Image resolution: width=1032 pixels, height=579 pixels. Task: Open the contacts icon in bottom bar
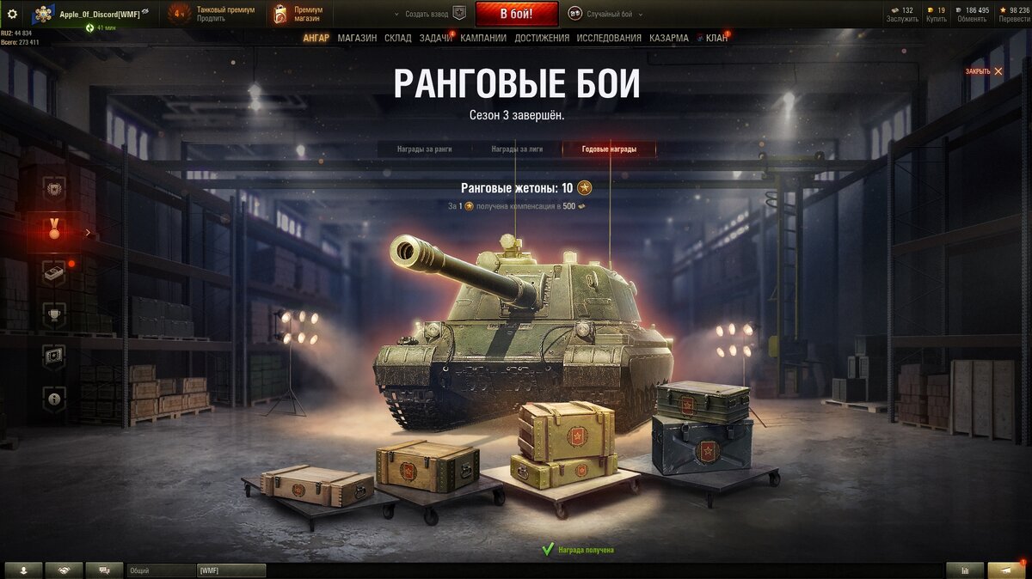pyautogui.click(x=23, y=570)
